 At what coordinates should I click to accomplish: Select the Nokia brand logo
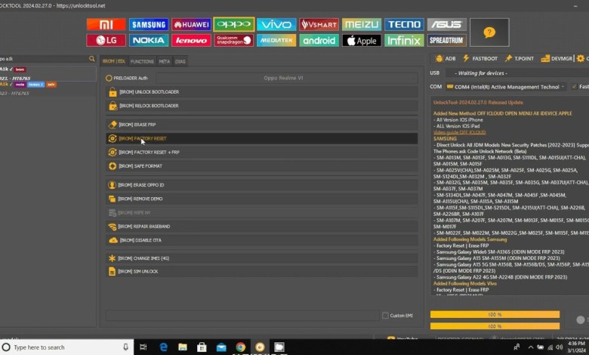(x=149, y=40)
